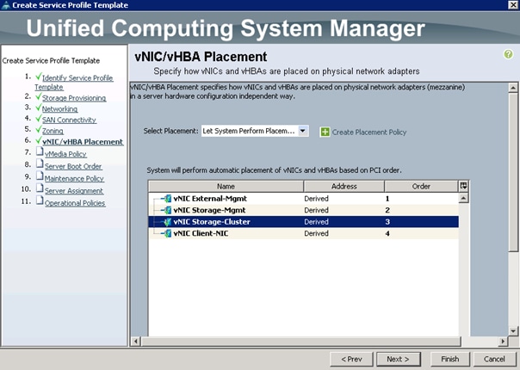
Task: Click the green plus Create Placement Policy icon
Action: [x=325, y=132]
